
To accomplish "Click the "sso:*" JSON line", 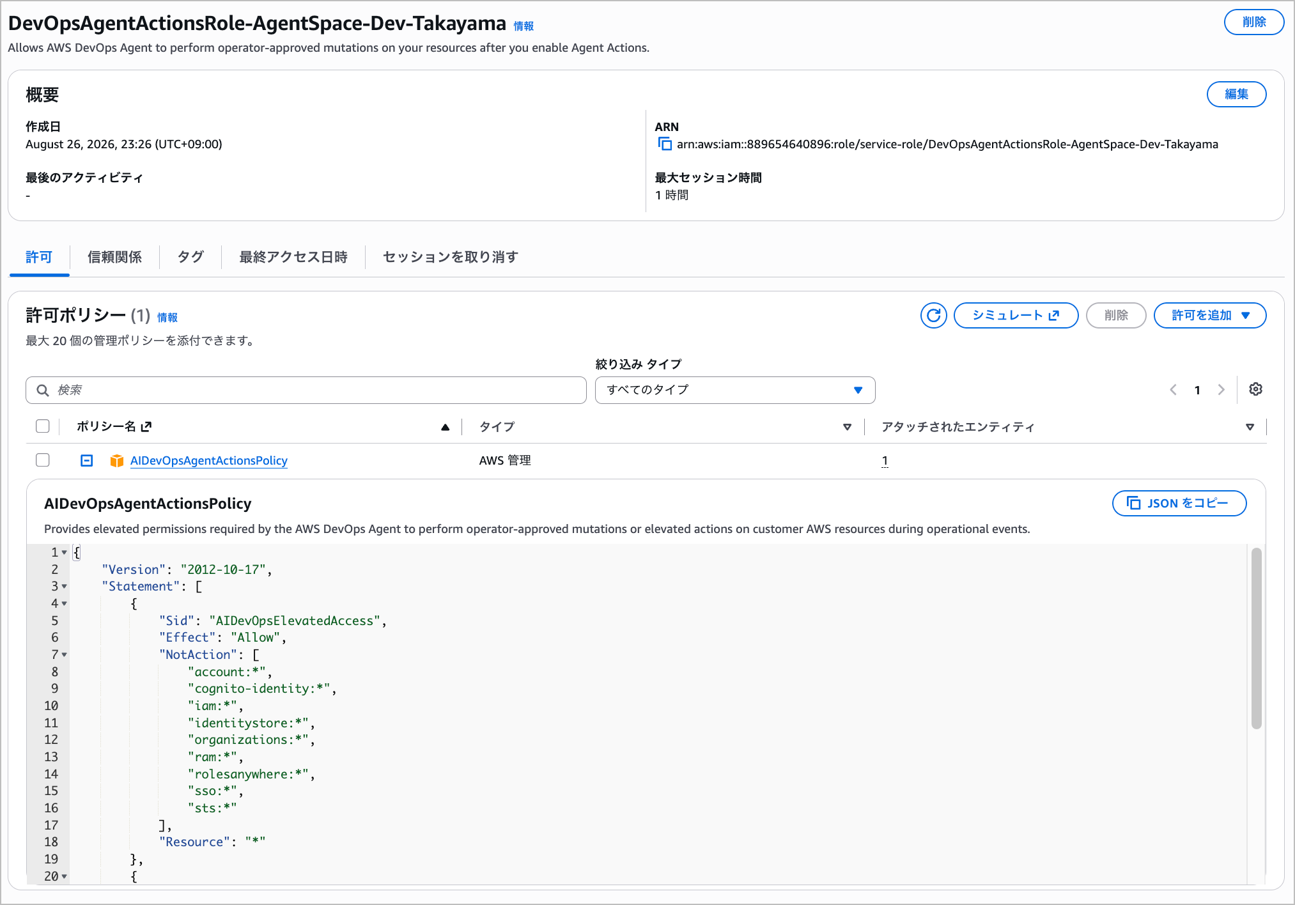I will pyautogui.click(x=215, y=791).
